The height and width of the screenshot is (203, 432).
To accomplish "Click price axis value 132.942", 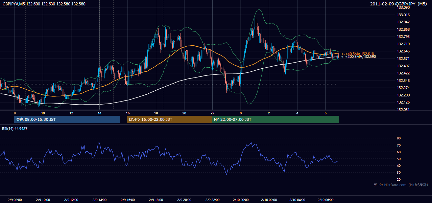I will coord(403,22).
